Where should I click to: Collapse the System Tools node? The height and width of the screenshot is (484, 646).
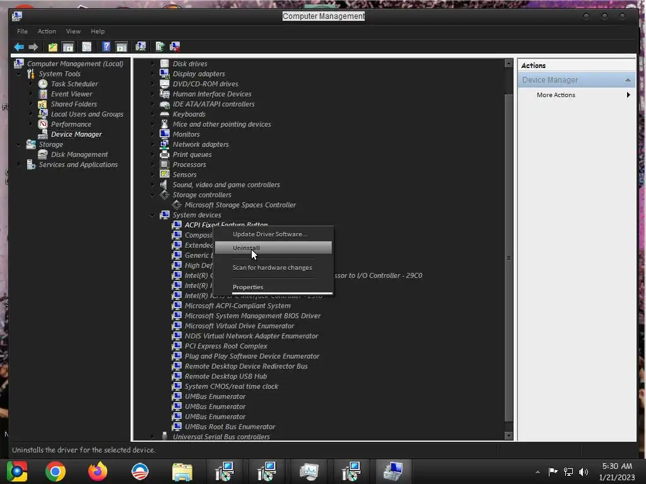(x=19, y=74)
